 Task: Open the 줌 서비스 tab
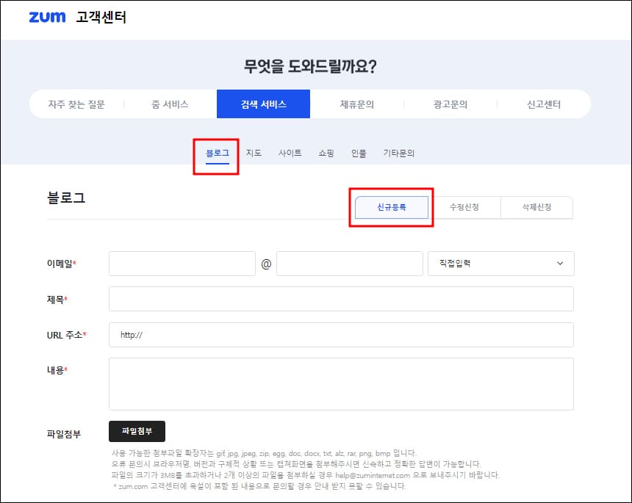click(x=169, y=104)
